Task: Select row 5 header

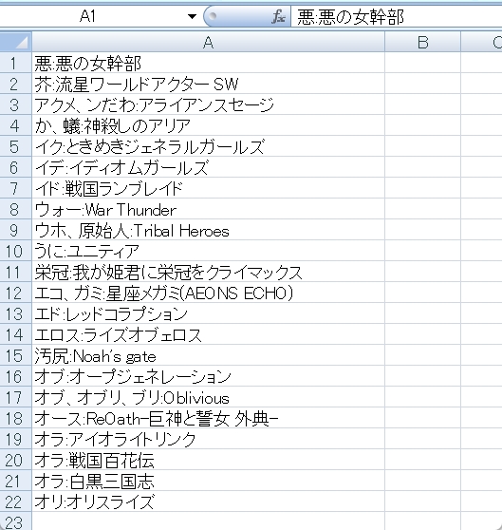Action: point(15,146)
